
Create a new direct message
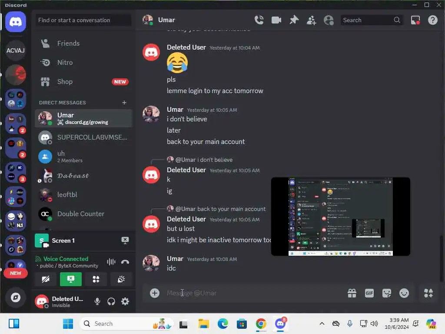(x=124, y=103)
